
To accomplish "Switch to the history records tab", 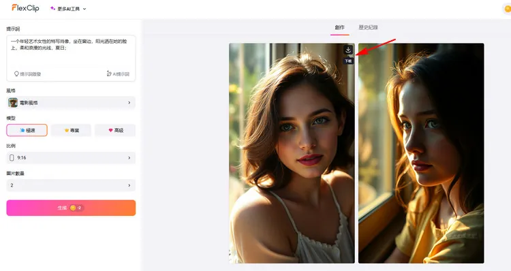I will [x=368, y=27].
